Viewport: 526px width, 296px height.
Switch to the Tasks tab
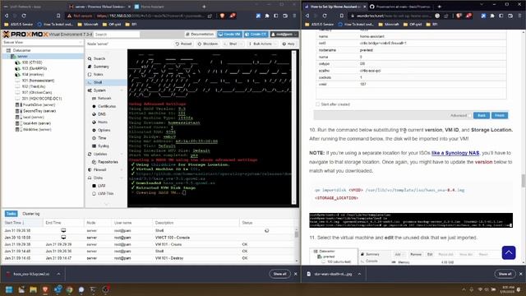coord(11,214)
